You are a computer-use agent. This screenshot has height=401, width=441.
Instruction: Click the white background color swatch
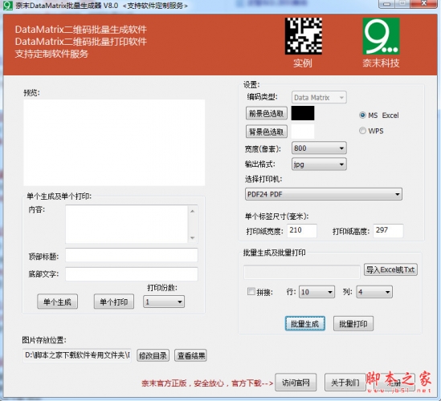point(303,132)
